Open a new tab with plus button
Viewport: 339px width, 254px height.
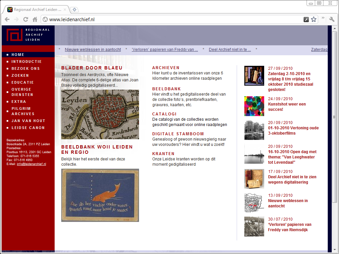point(74,10)
